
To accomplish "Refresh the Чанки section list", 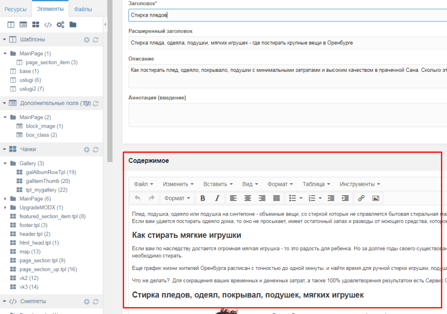I will click(96, 150).
